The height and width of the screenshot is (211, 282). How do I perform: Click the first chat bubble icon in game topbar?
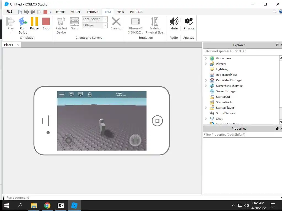(x=71, y=95)
